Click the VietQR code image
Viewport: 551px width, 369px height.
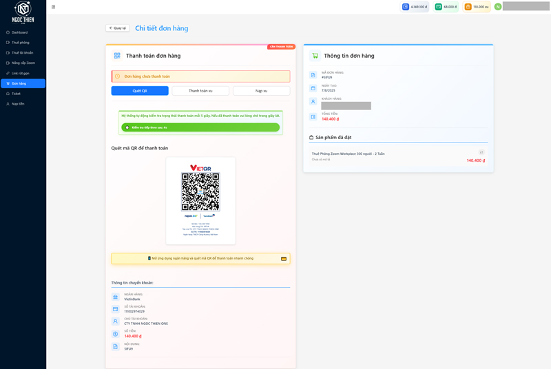200,191
